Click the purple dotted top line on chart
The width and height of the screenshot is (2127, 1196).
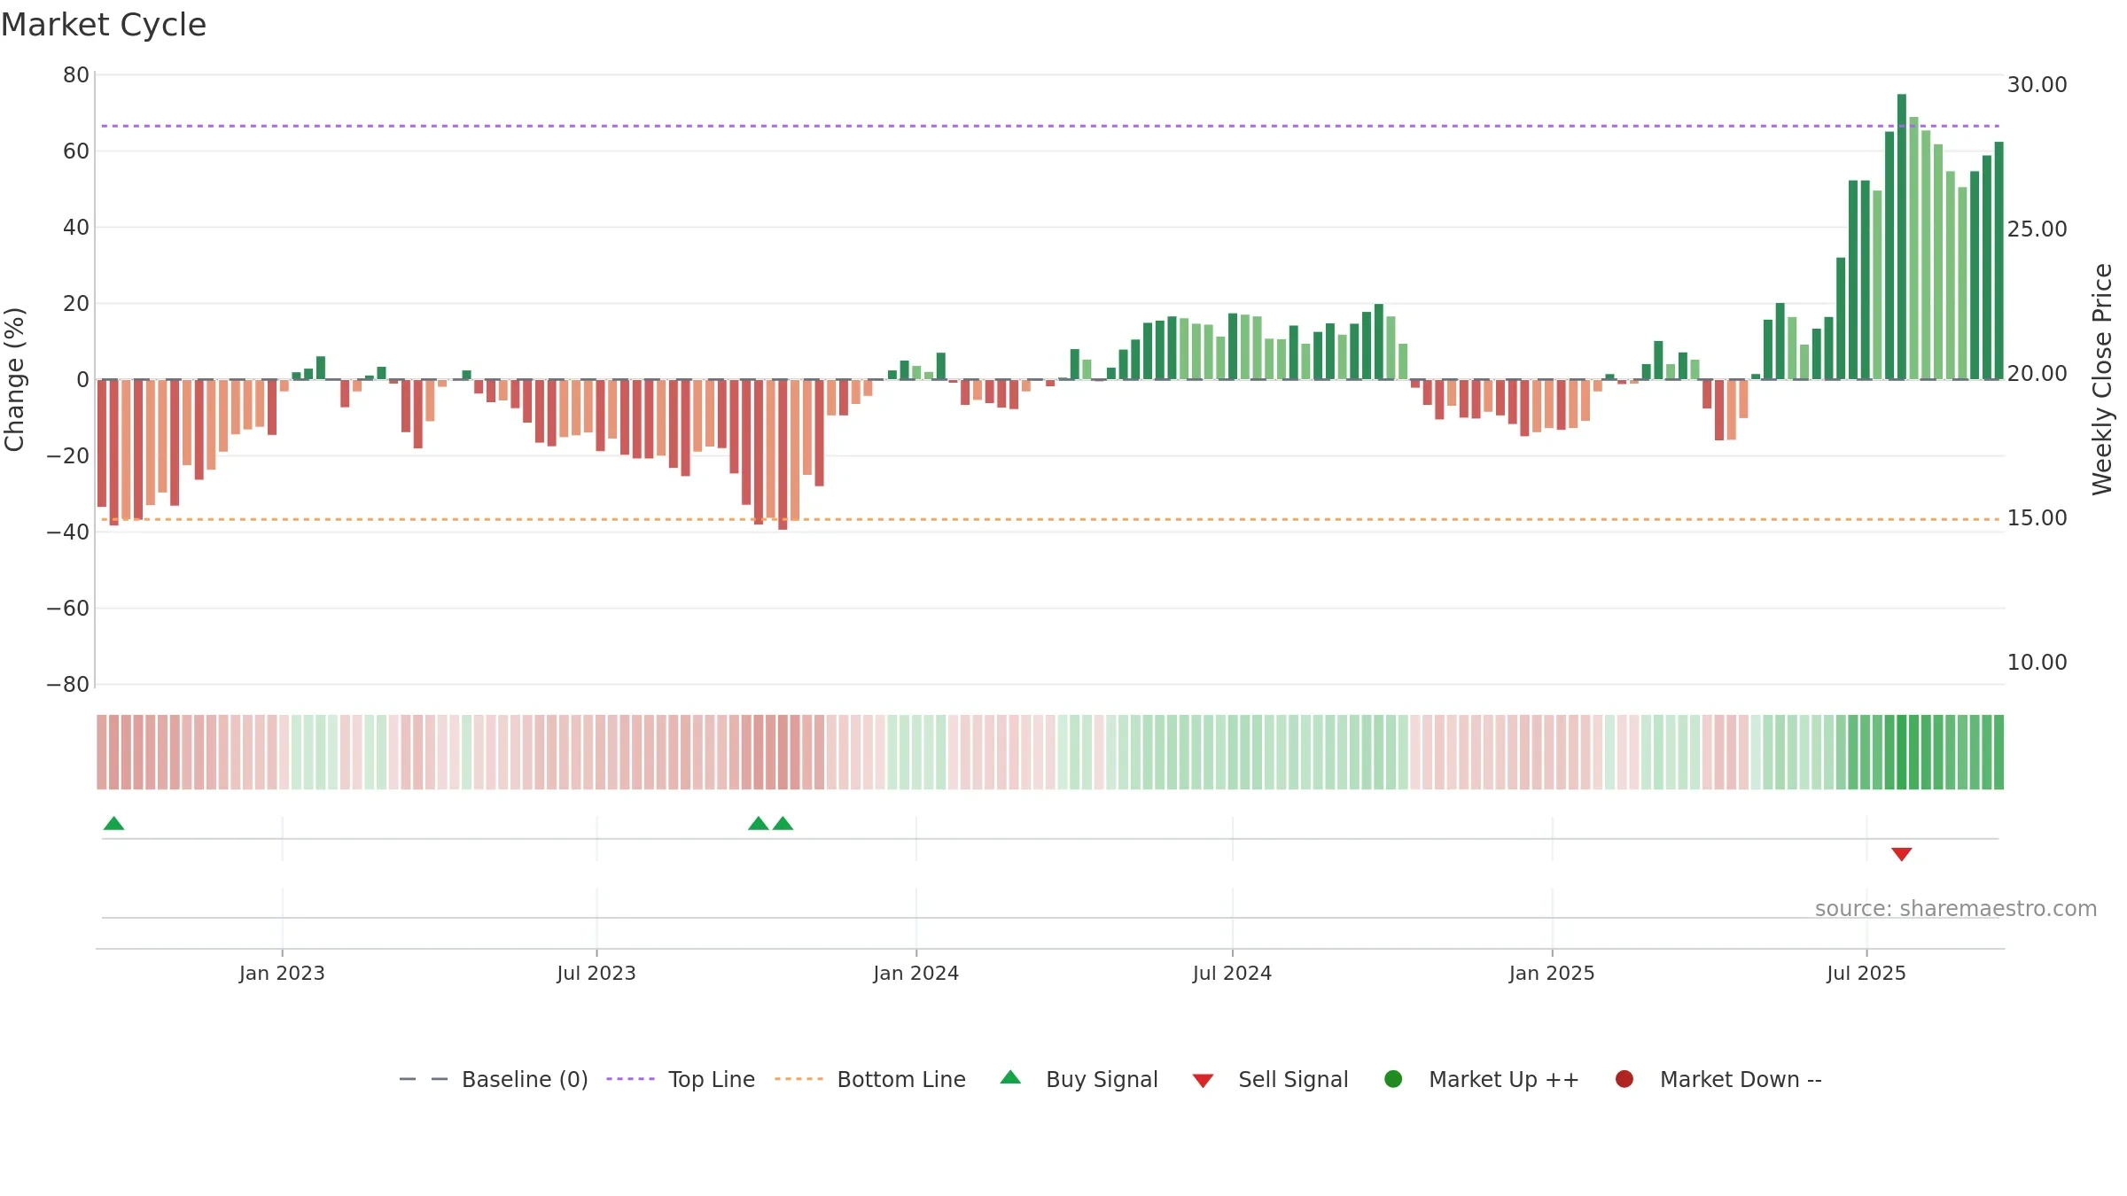pos(1050,126)
